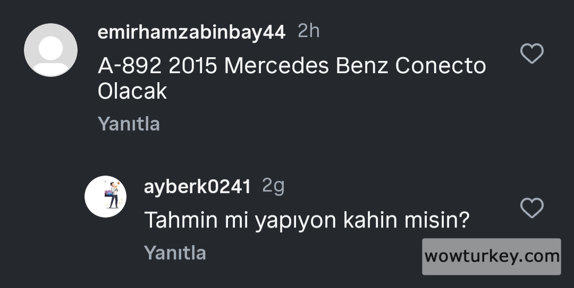574x288 pixels.
Task: Open emirhamzabinbay44's default gray profile avatar
Action: pos(50,50)
